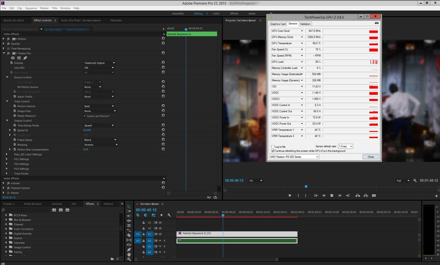Toggle V1 track output eye

pos(160,234)
